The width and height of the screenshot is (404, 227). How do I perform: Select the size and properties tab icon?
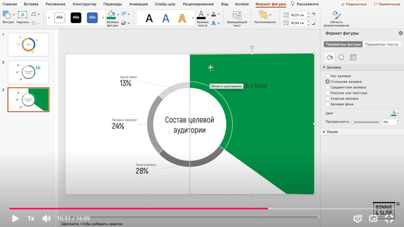click(x=353, y=57)
